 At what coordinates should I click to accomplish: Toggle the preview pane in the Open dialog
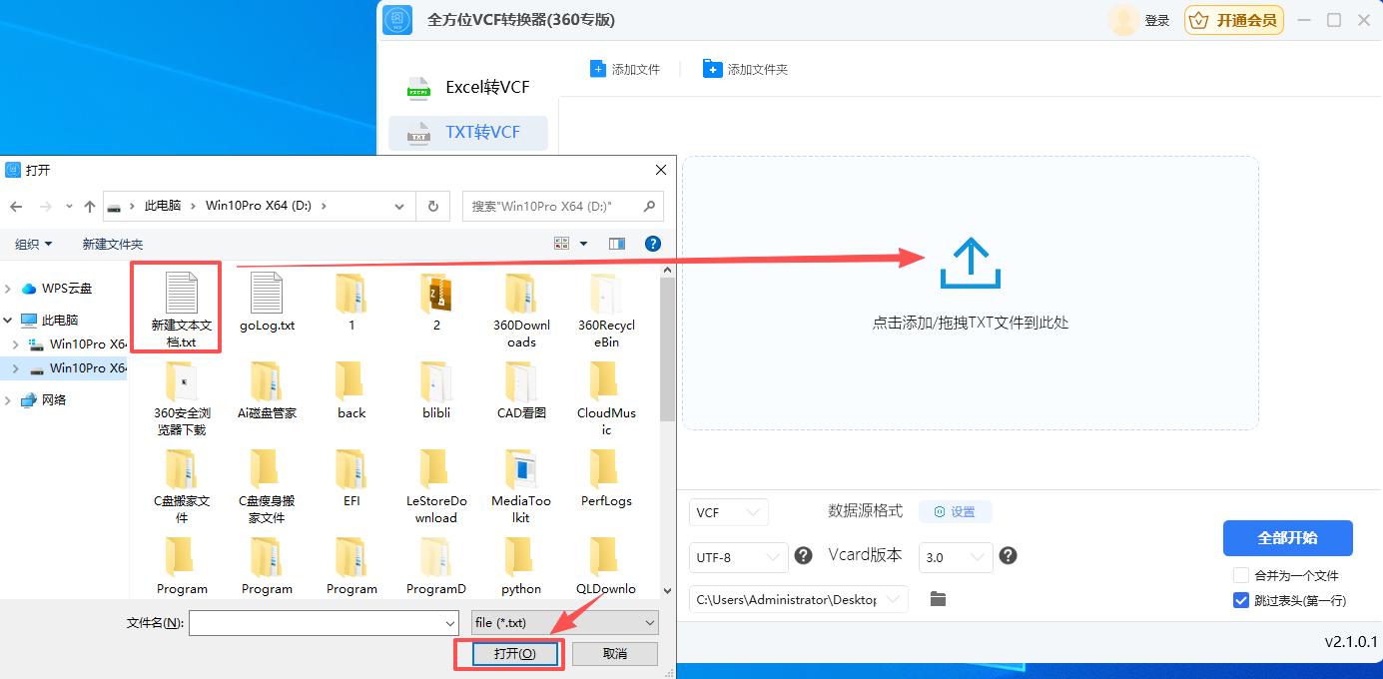[616, 243]
